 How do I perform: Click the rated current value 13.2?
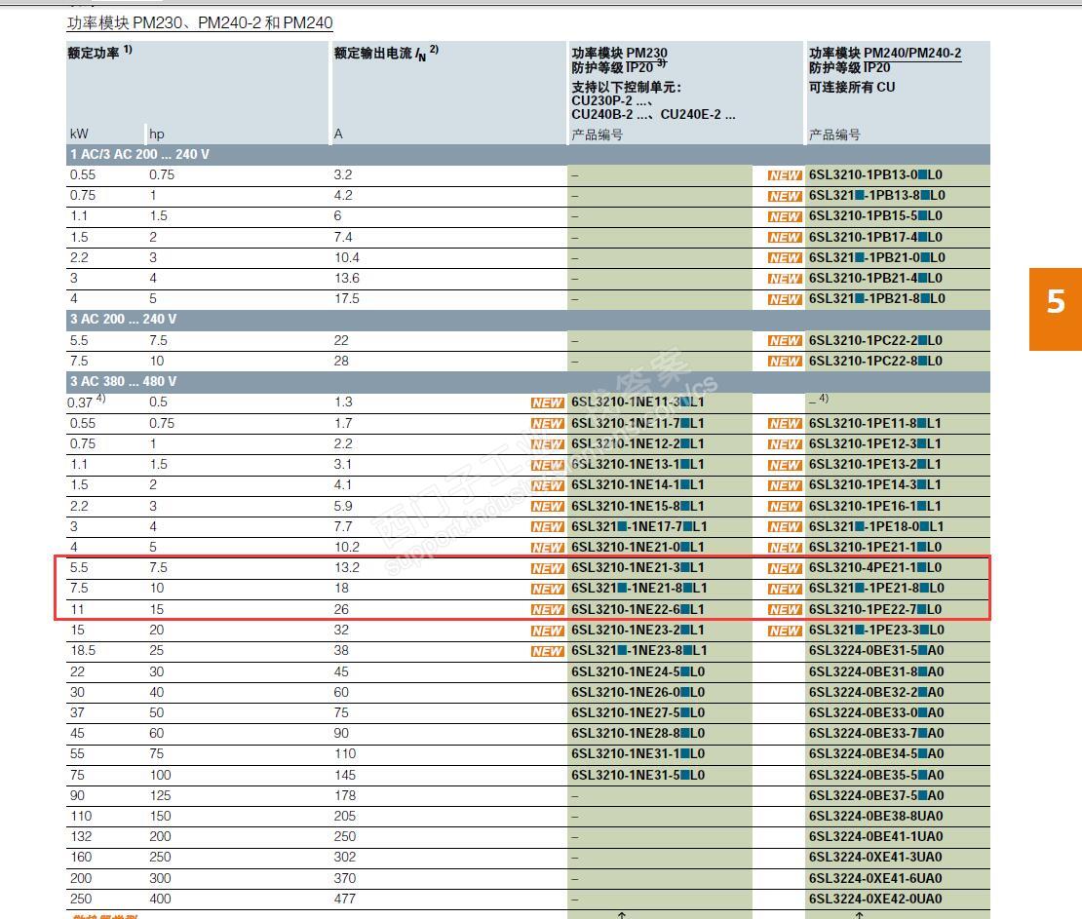[x=346, y=568]
